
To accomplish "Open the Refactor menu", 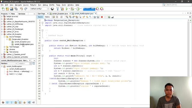I will (x=33, y=5).
